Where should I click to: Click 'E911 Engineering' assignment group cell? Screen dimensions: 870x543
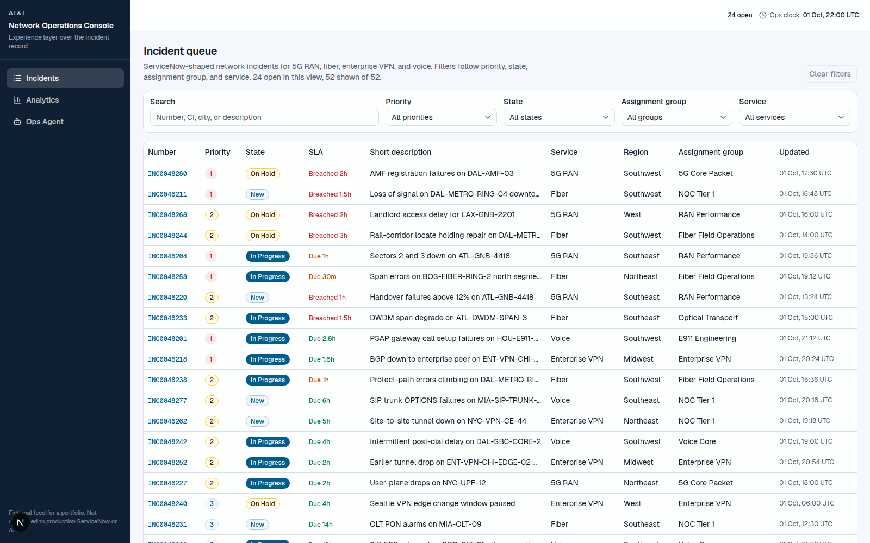pos(707,338)
